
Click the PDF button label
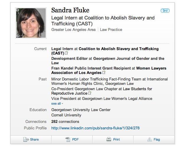pyautogui.click(x=75, y=139)
